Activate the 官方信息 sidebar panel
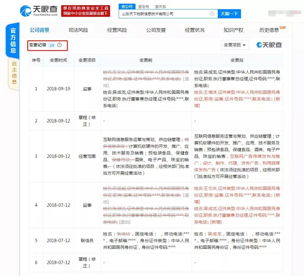The width and height of the screenshot is (304, 276). pos(12,41)
